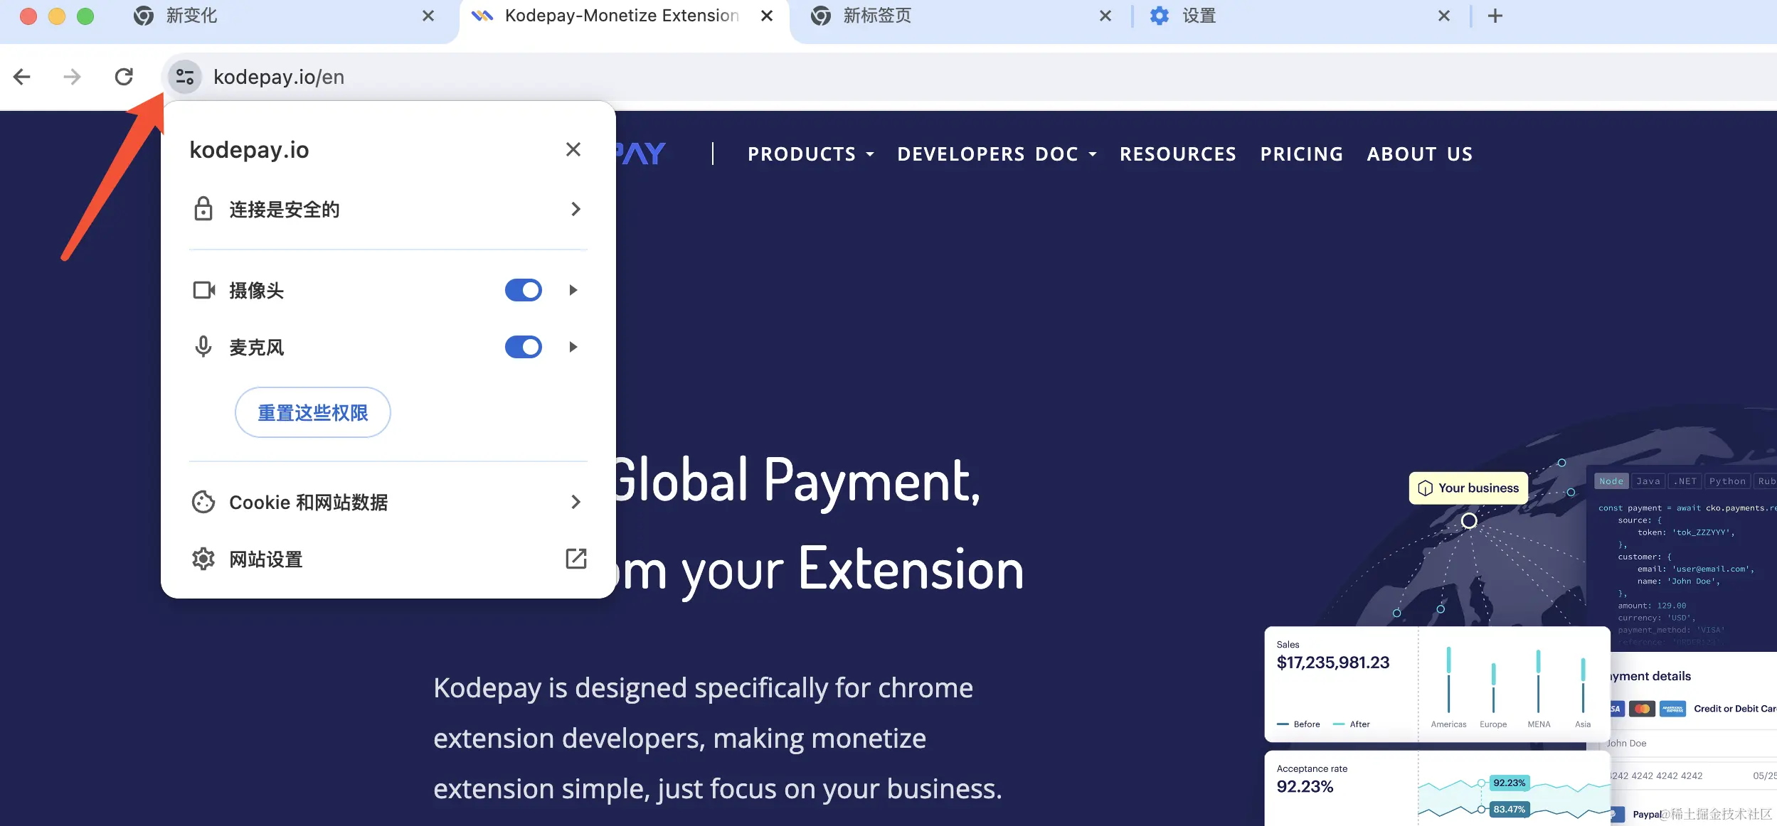1777x826 pixels.
Task: Toggle off the microphone (麦克风) permission
Action: [523, 347]
